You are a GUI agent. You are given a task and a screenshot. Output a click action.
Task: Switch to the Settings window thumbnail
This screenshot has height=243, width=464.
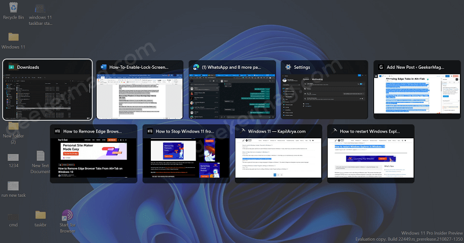pyautogui.click(x=324, y=97)
